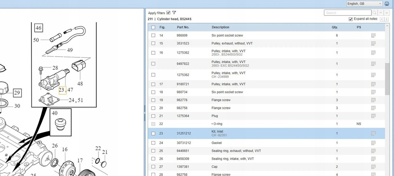Tick checkbox for Plug 1275364 row
The height and width of the screenshot is (176, 394).
coord(154,116)
